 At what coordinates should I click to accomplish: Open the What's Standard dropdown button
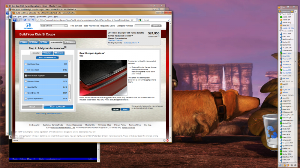coord(46,57)
